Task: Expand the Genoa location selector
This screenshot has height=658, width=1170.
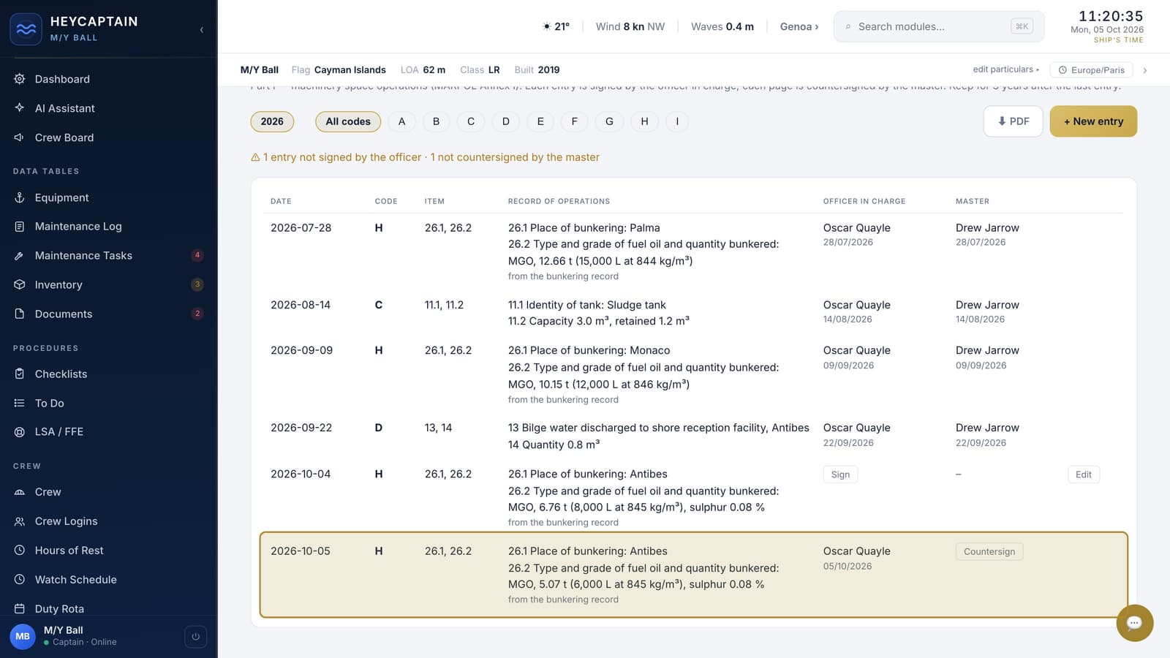Action: (799, 26)
